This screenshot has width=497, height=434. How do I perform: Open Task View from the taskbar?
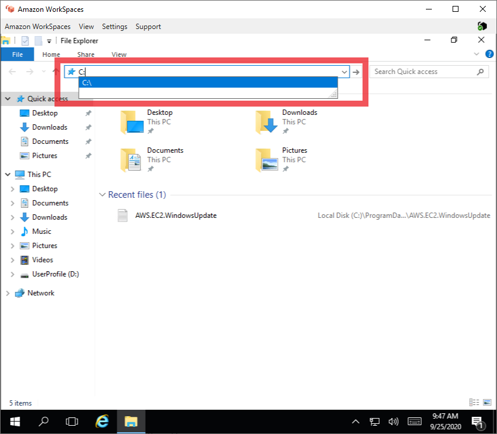coord(72,422)
